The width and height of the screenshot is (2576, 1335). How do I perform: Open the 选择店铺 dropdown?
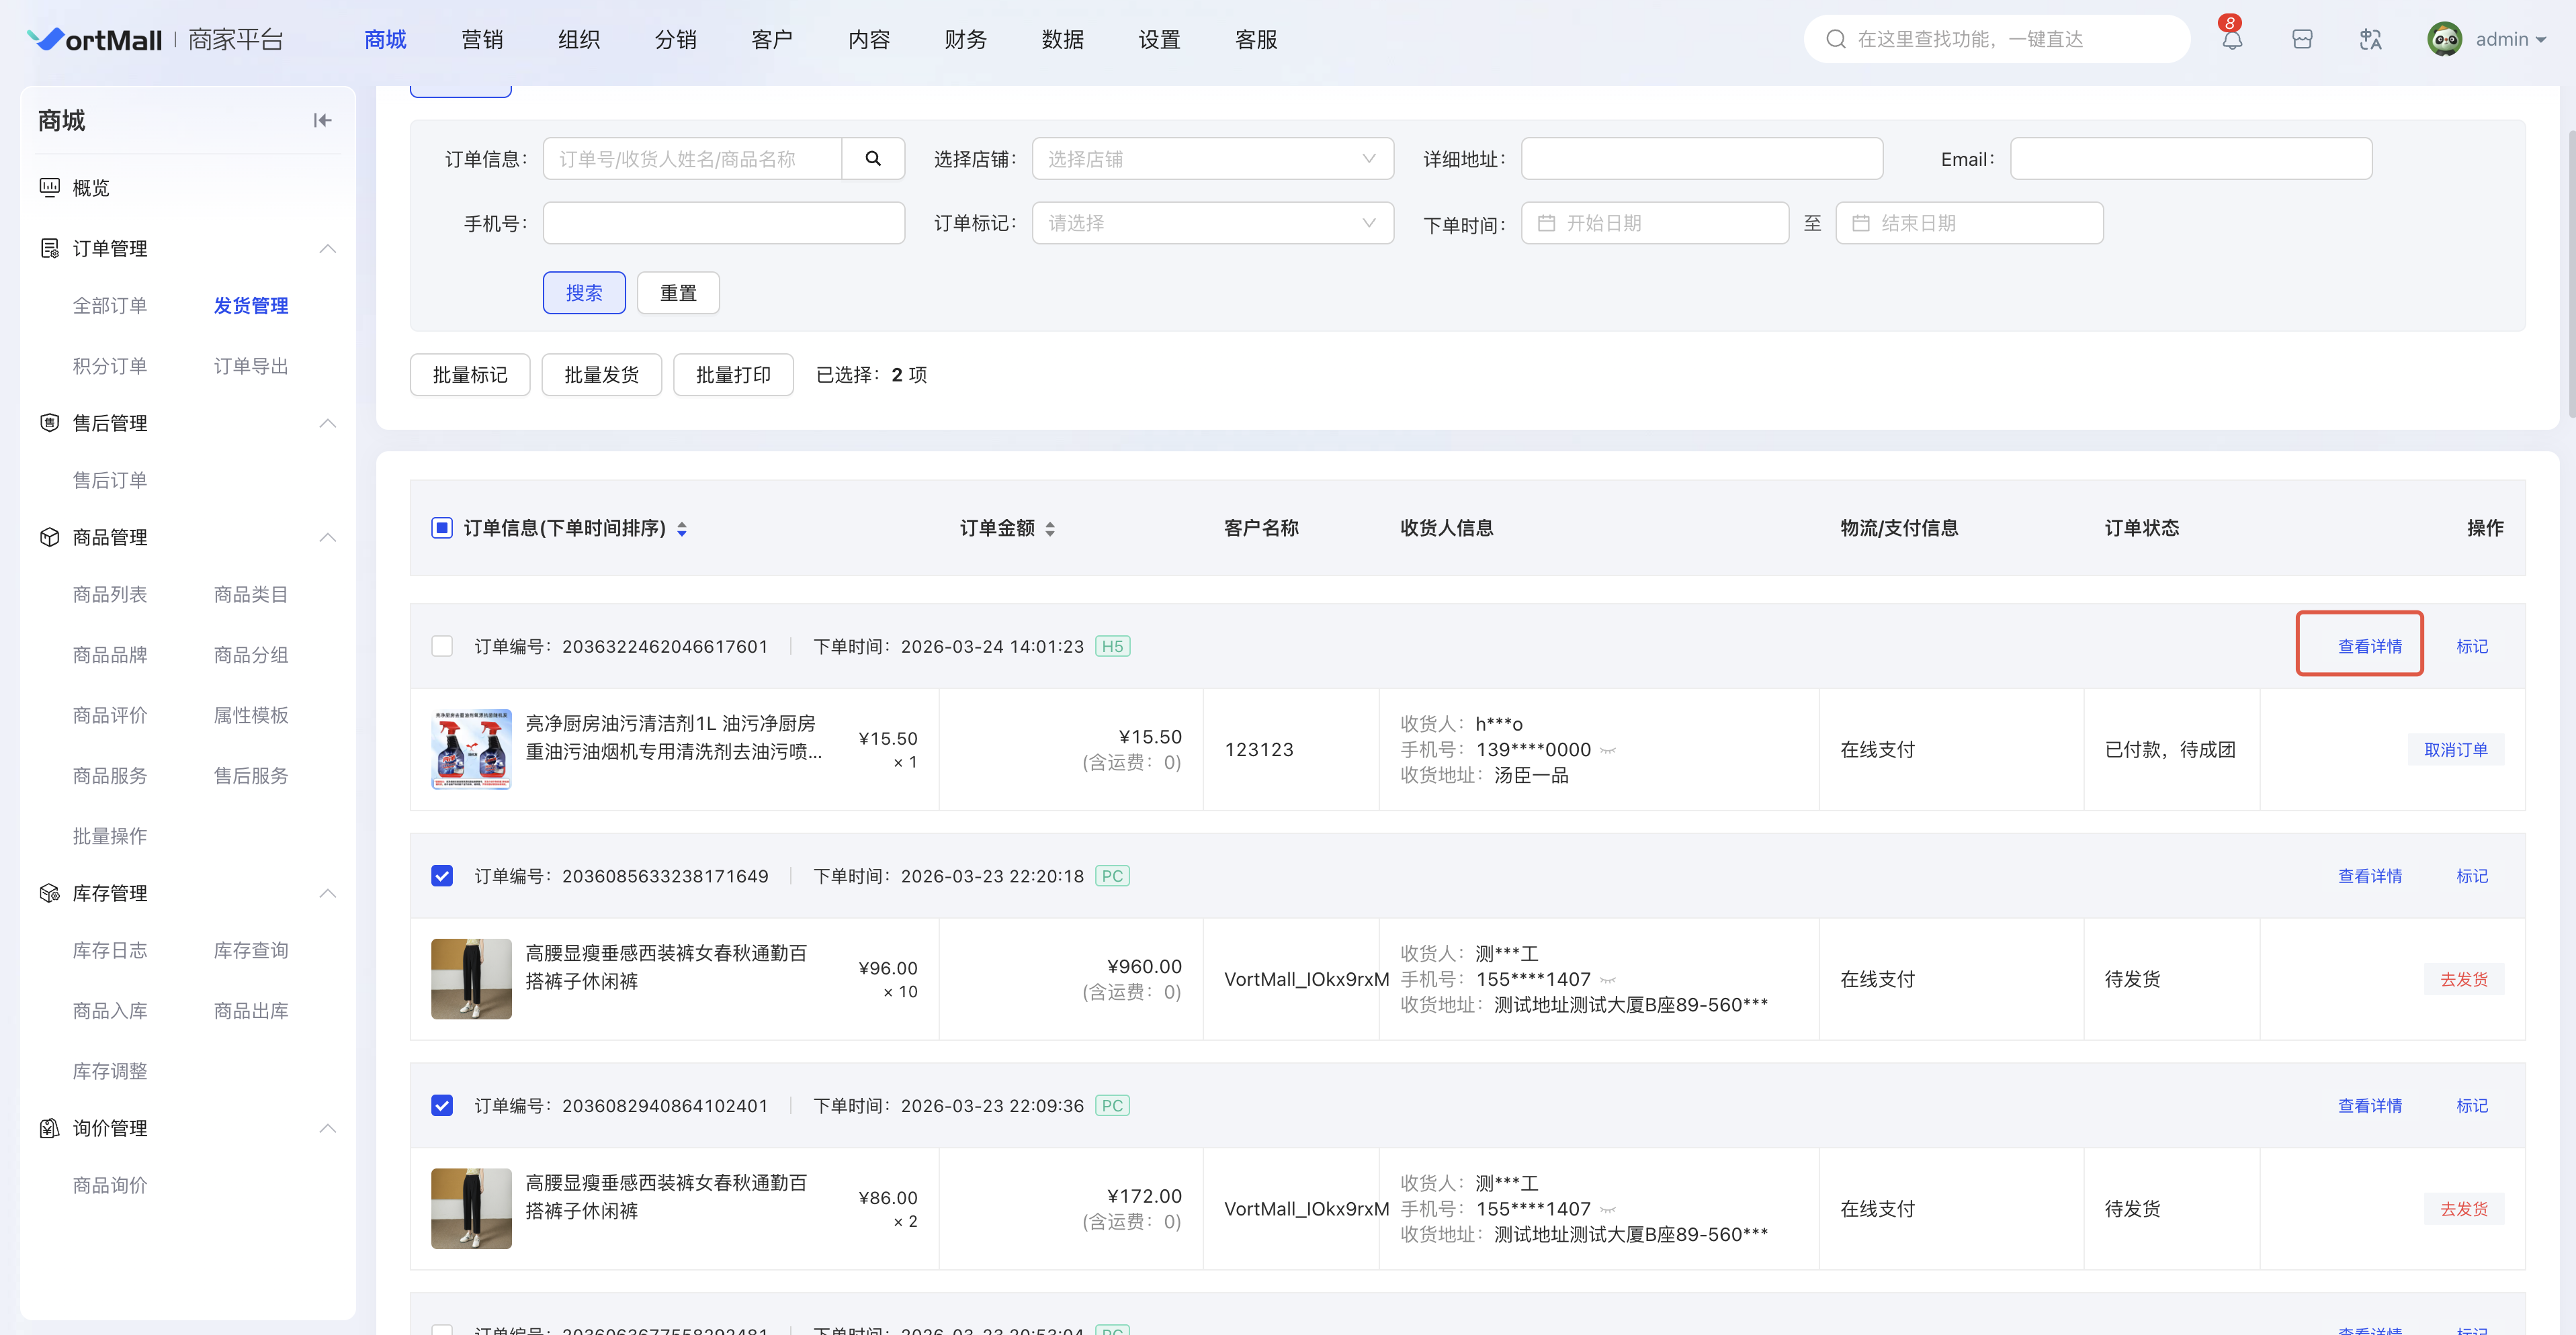click(1212, 159)
